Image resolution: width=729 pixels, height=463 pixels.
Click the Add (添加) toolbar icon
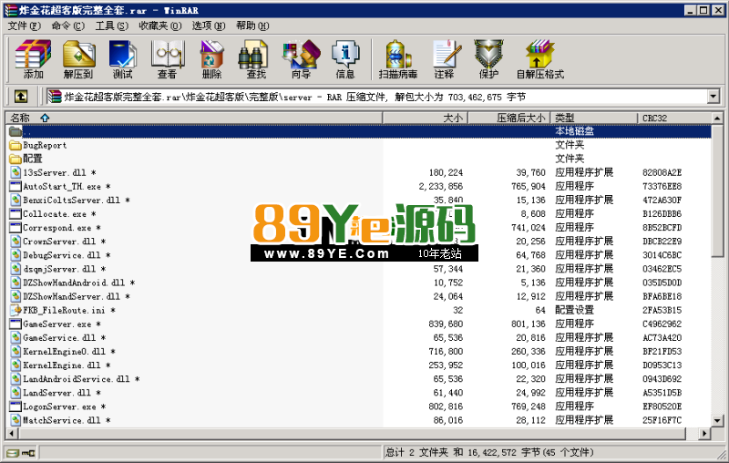33,59
